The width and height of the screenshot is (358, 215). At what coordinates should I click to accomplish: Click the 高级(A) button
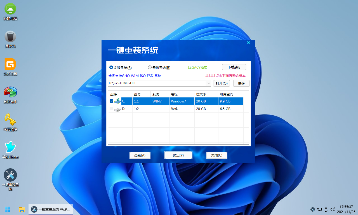pos(140,155)
